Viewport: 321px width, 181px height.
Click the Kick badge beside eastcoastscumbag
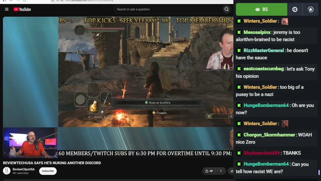239,69
